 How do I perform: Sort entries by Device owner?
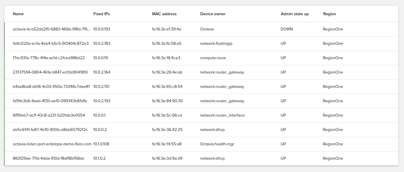pos(213,14)
